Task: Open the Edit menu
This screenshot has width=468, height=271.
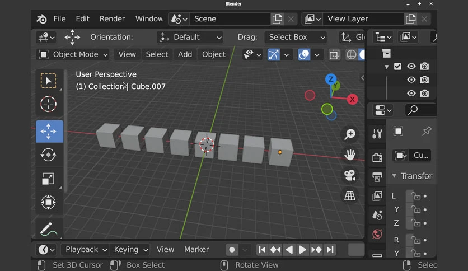Action: point(82,19)
